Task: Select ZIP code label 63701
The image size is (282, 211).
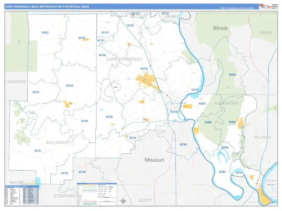Action: click(195, 90)
